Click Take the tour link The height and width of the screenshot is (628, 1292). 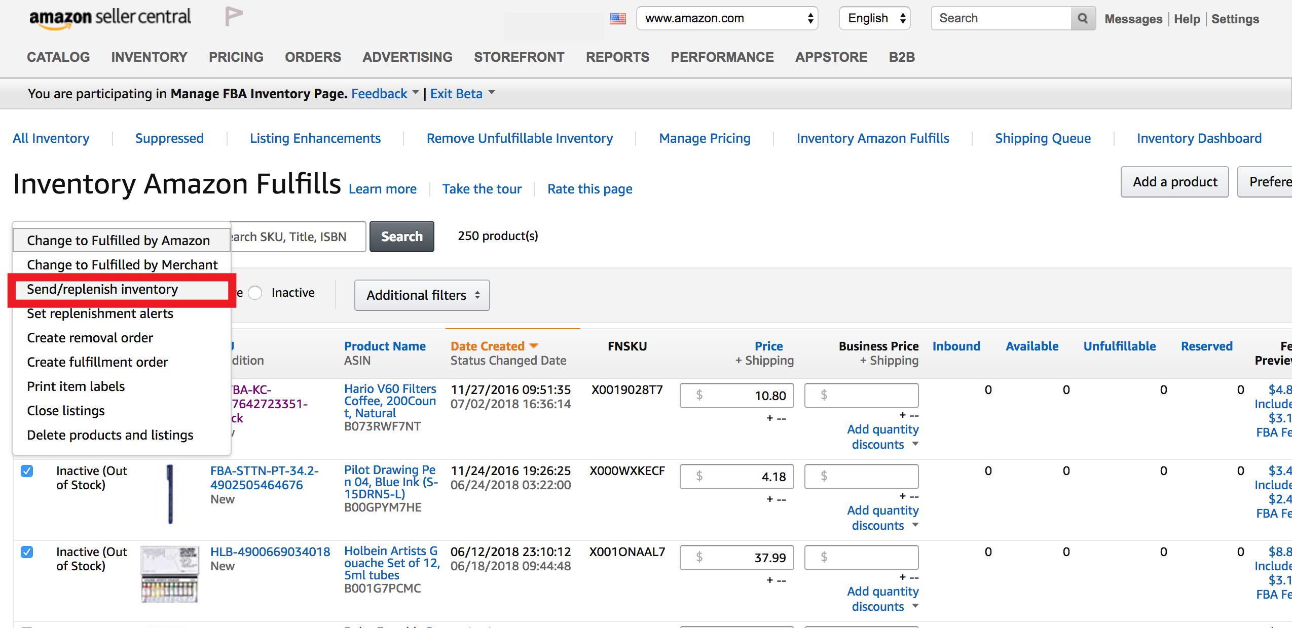pyautogui.click(x=482, y=189)
